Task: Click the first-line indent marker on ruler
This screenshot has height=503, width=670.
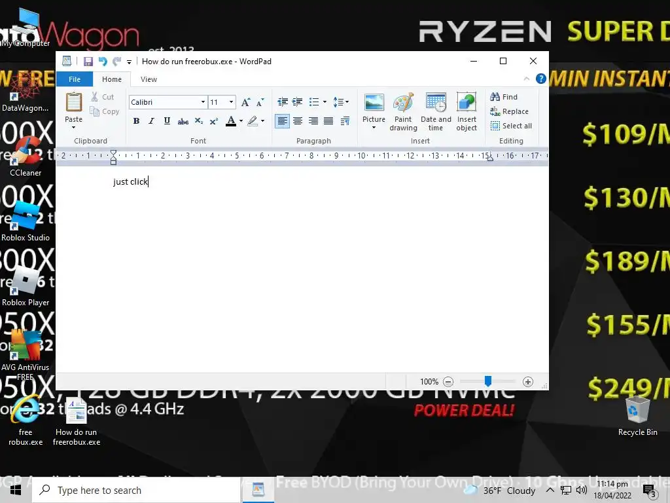Action: pyautogui.click(x=113, y=153)
